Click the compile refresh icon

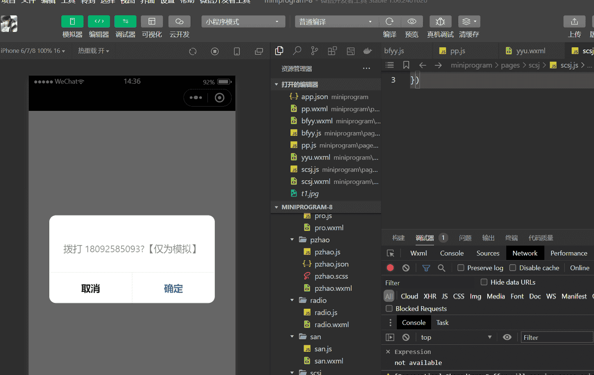coord(390,22)
